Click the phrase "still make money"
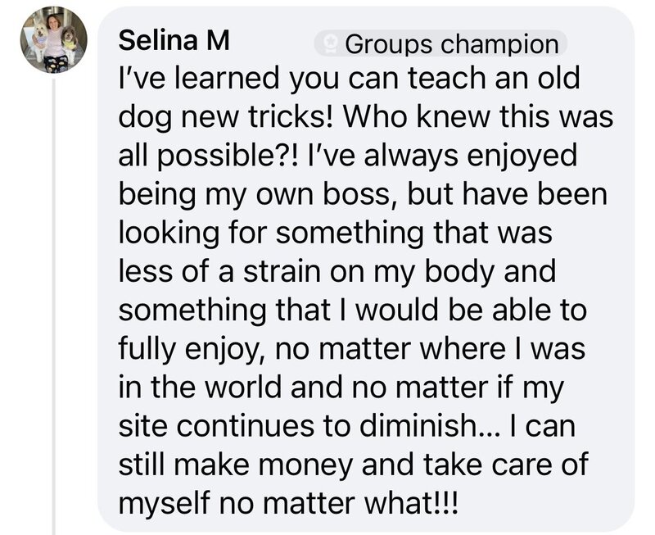Image resolution: width=655 pixels, height=535 pixels. click(237, 465)
